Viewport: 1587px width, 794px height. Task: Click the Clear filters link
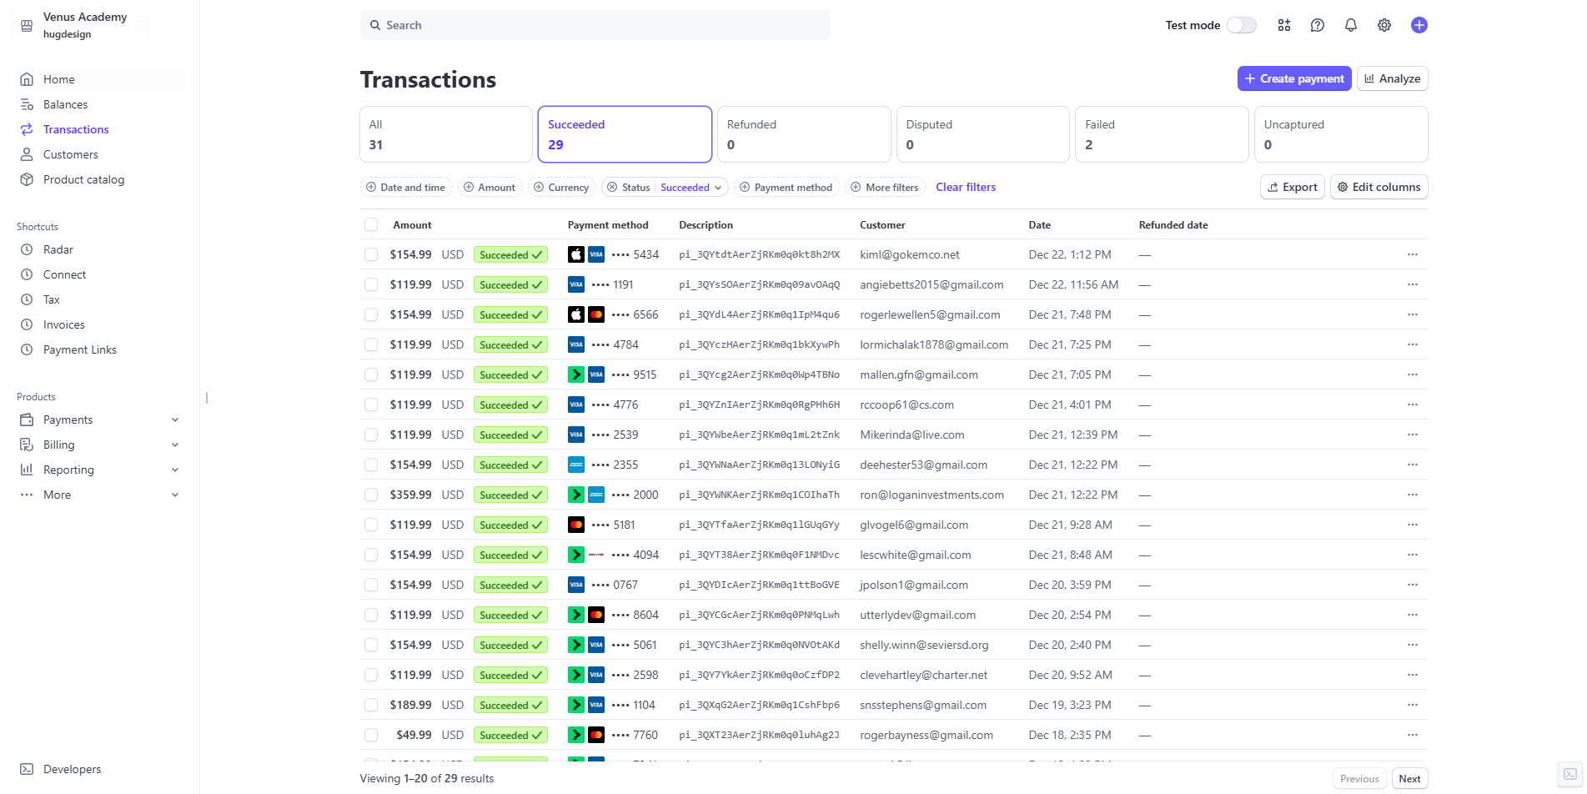point(966,187)
